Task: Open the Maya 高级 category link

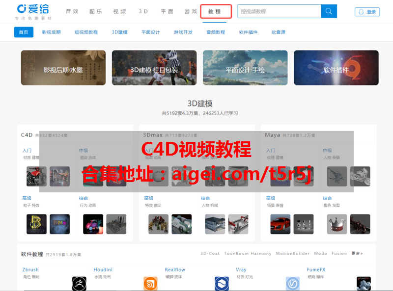Action: pyautogui.click(x=271, y=198)
